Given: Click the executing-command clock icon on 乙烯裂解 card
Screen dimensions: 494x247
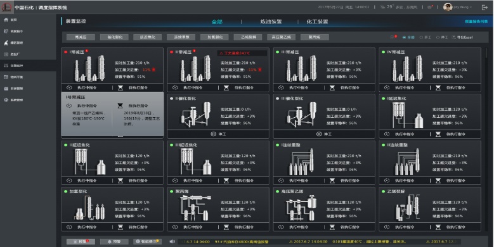Looking at the screenshot, I should pos(387,227).
